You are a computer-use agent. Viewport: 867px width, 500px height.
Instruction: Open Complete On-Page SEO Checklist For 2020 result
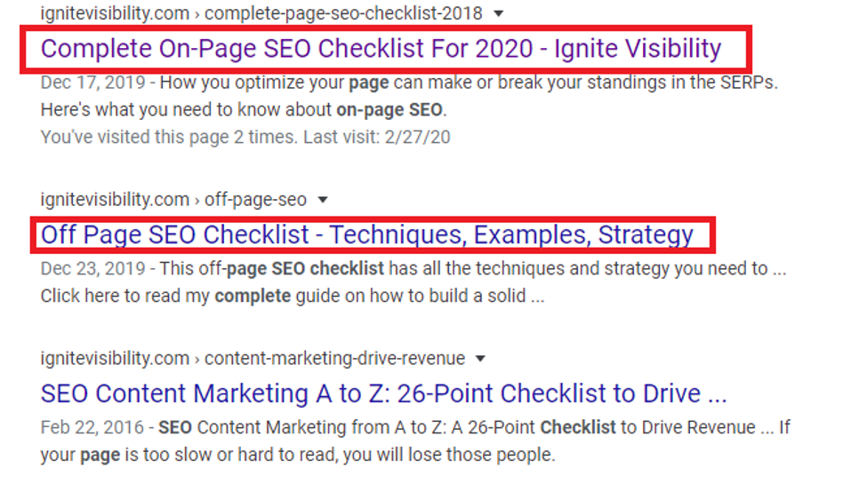pyautogui.click(x=381, y=48)
